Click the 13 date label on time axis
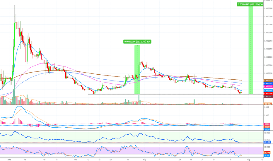 tap(262, 160)
